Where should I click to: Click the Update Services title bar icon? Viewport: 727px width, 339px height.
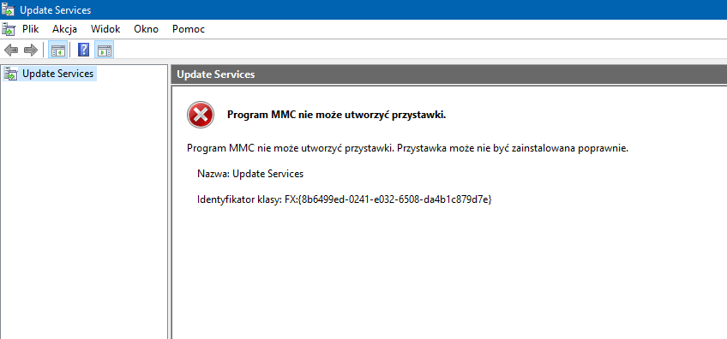8,9
